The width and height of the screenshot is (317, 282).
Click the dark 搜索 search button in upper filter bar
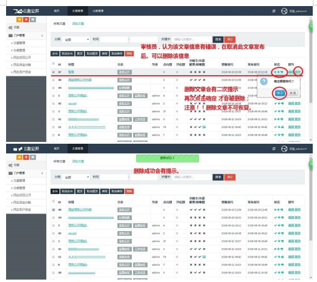click(218, 39)
